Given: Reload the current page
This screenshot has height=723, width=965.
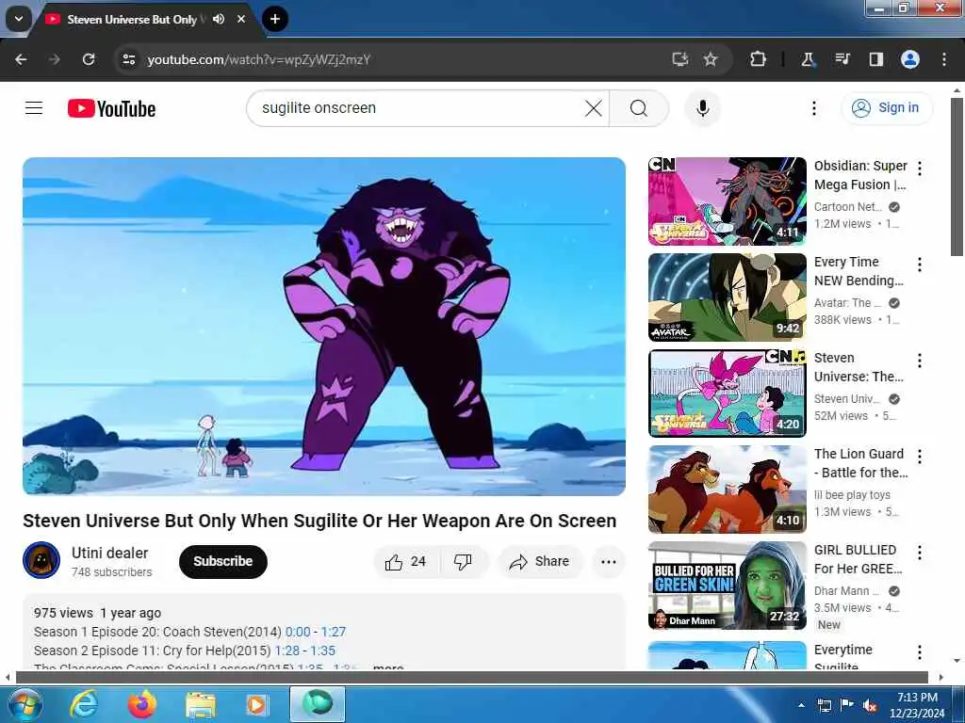Looking at the screenshot, I should pos(89,59).
